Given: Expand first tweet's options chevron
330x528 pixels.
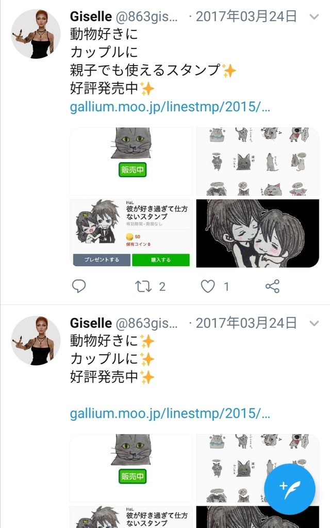Looking at the screenshot, I should pyautogui.click(x=314, y=17).
